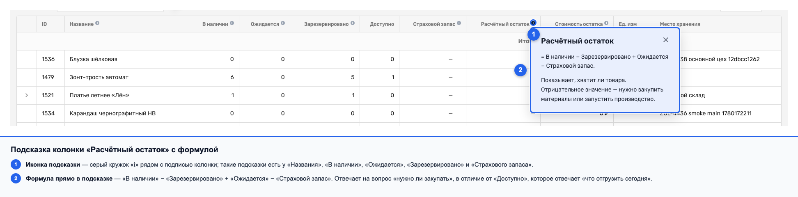Click storage location «smoke main 1780172211»
The height and width of the screenshot is (197, 798).
(720, 113)
